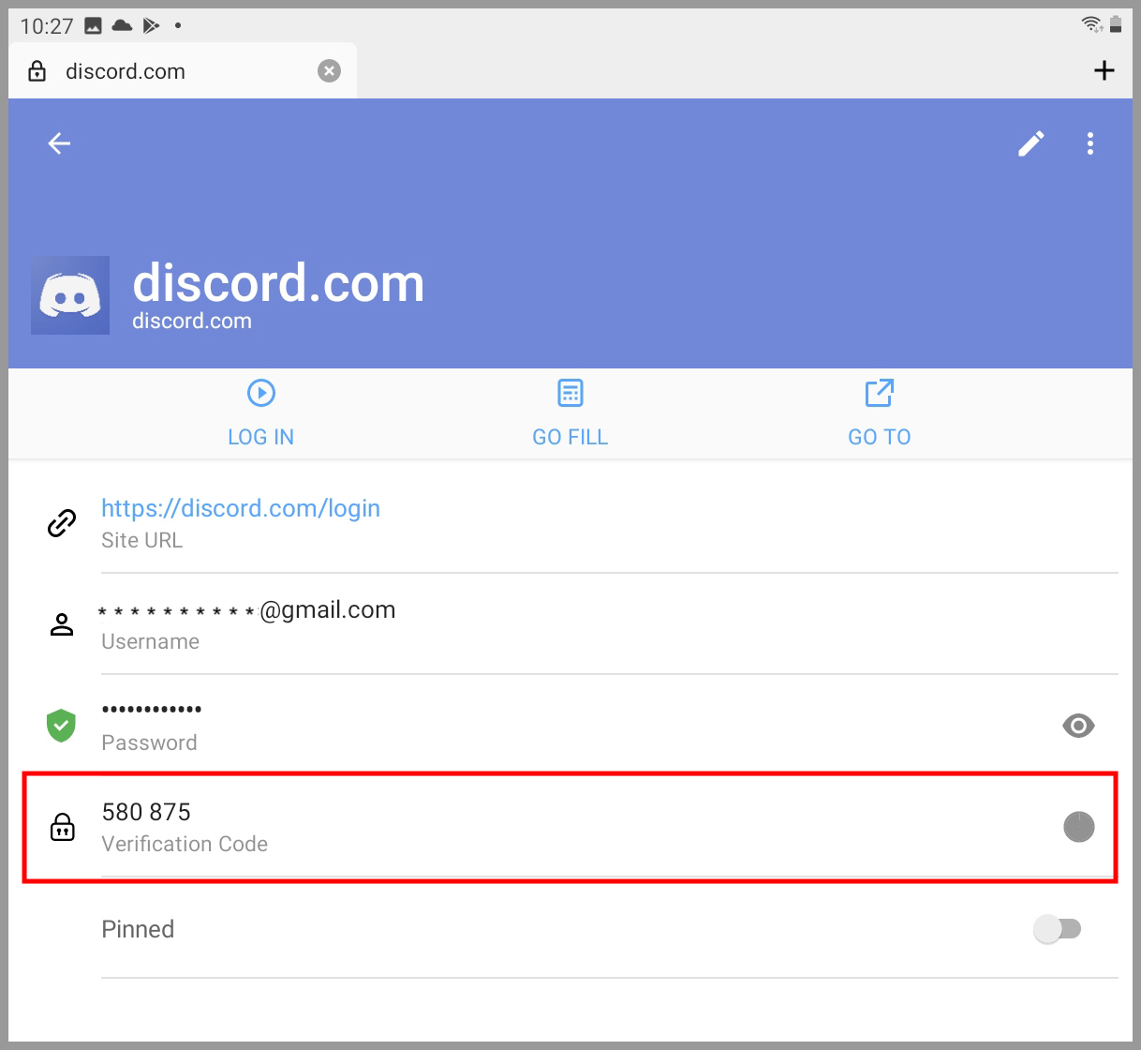The image size is (1141, 1050).
Task: Tap the Password label
Action: (149, 742)
